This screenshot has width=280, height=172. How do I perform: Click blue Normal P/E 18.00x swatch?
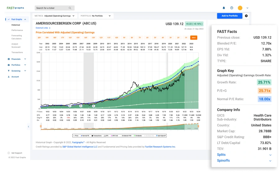264,99
